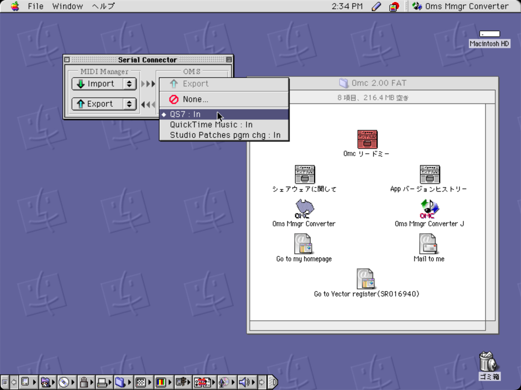Select the App バージョンヒストリー document icon

[429, 174]
